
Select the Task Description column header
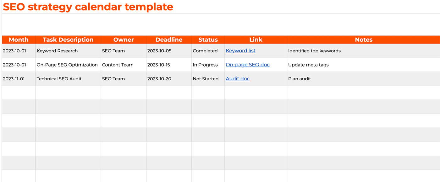68,40
